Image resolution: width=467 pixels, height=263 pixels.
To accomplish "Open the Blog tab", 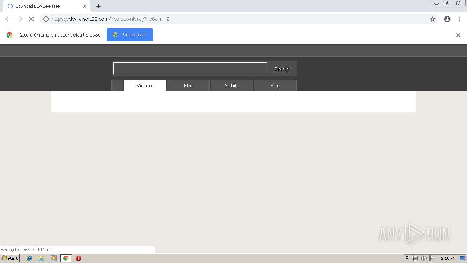I will coord(275,85).
